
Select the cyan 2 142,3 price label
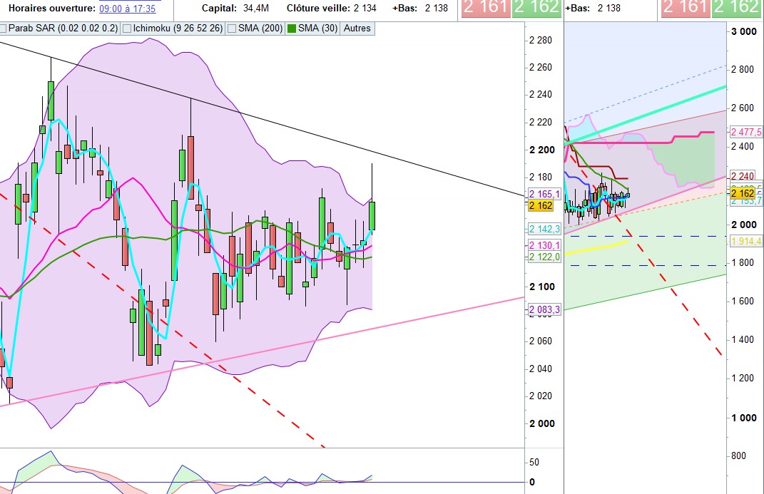[x=544, y=229]
